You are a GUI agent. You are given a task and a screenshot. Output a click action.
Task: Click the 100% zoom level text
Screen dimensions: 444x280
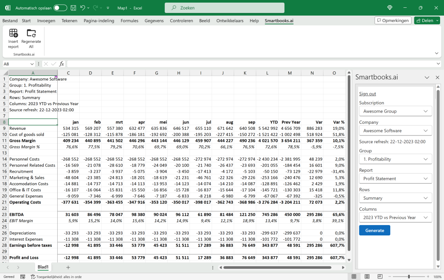coord(437,277)
